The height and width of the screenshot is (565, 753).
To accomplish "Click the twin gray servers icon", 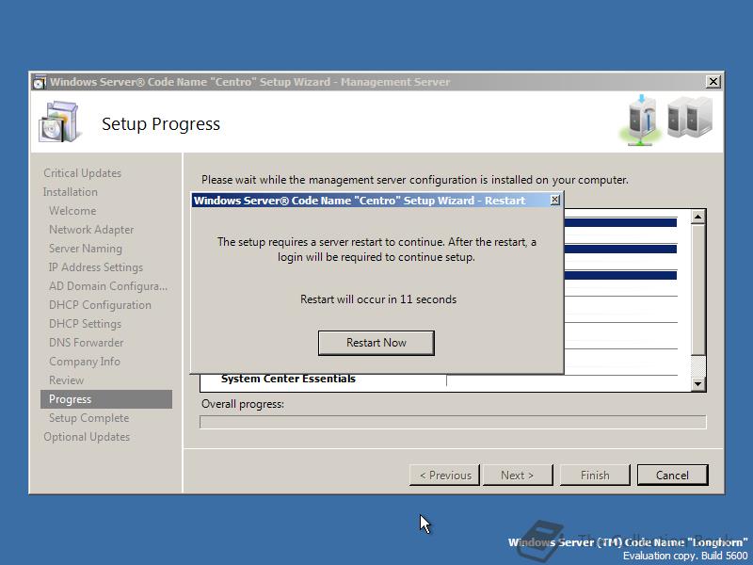I will 690,117.
